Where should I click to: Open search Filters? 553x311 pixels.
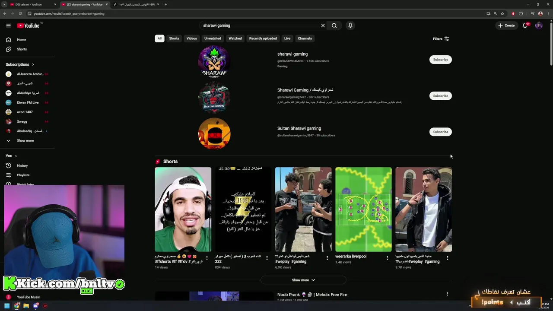click(441, 39)
